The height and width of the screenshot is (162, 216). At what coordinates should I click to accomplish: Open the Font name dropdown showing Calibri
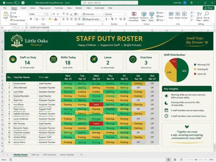click(37, 14)
